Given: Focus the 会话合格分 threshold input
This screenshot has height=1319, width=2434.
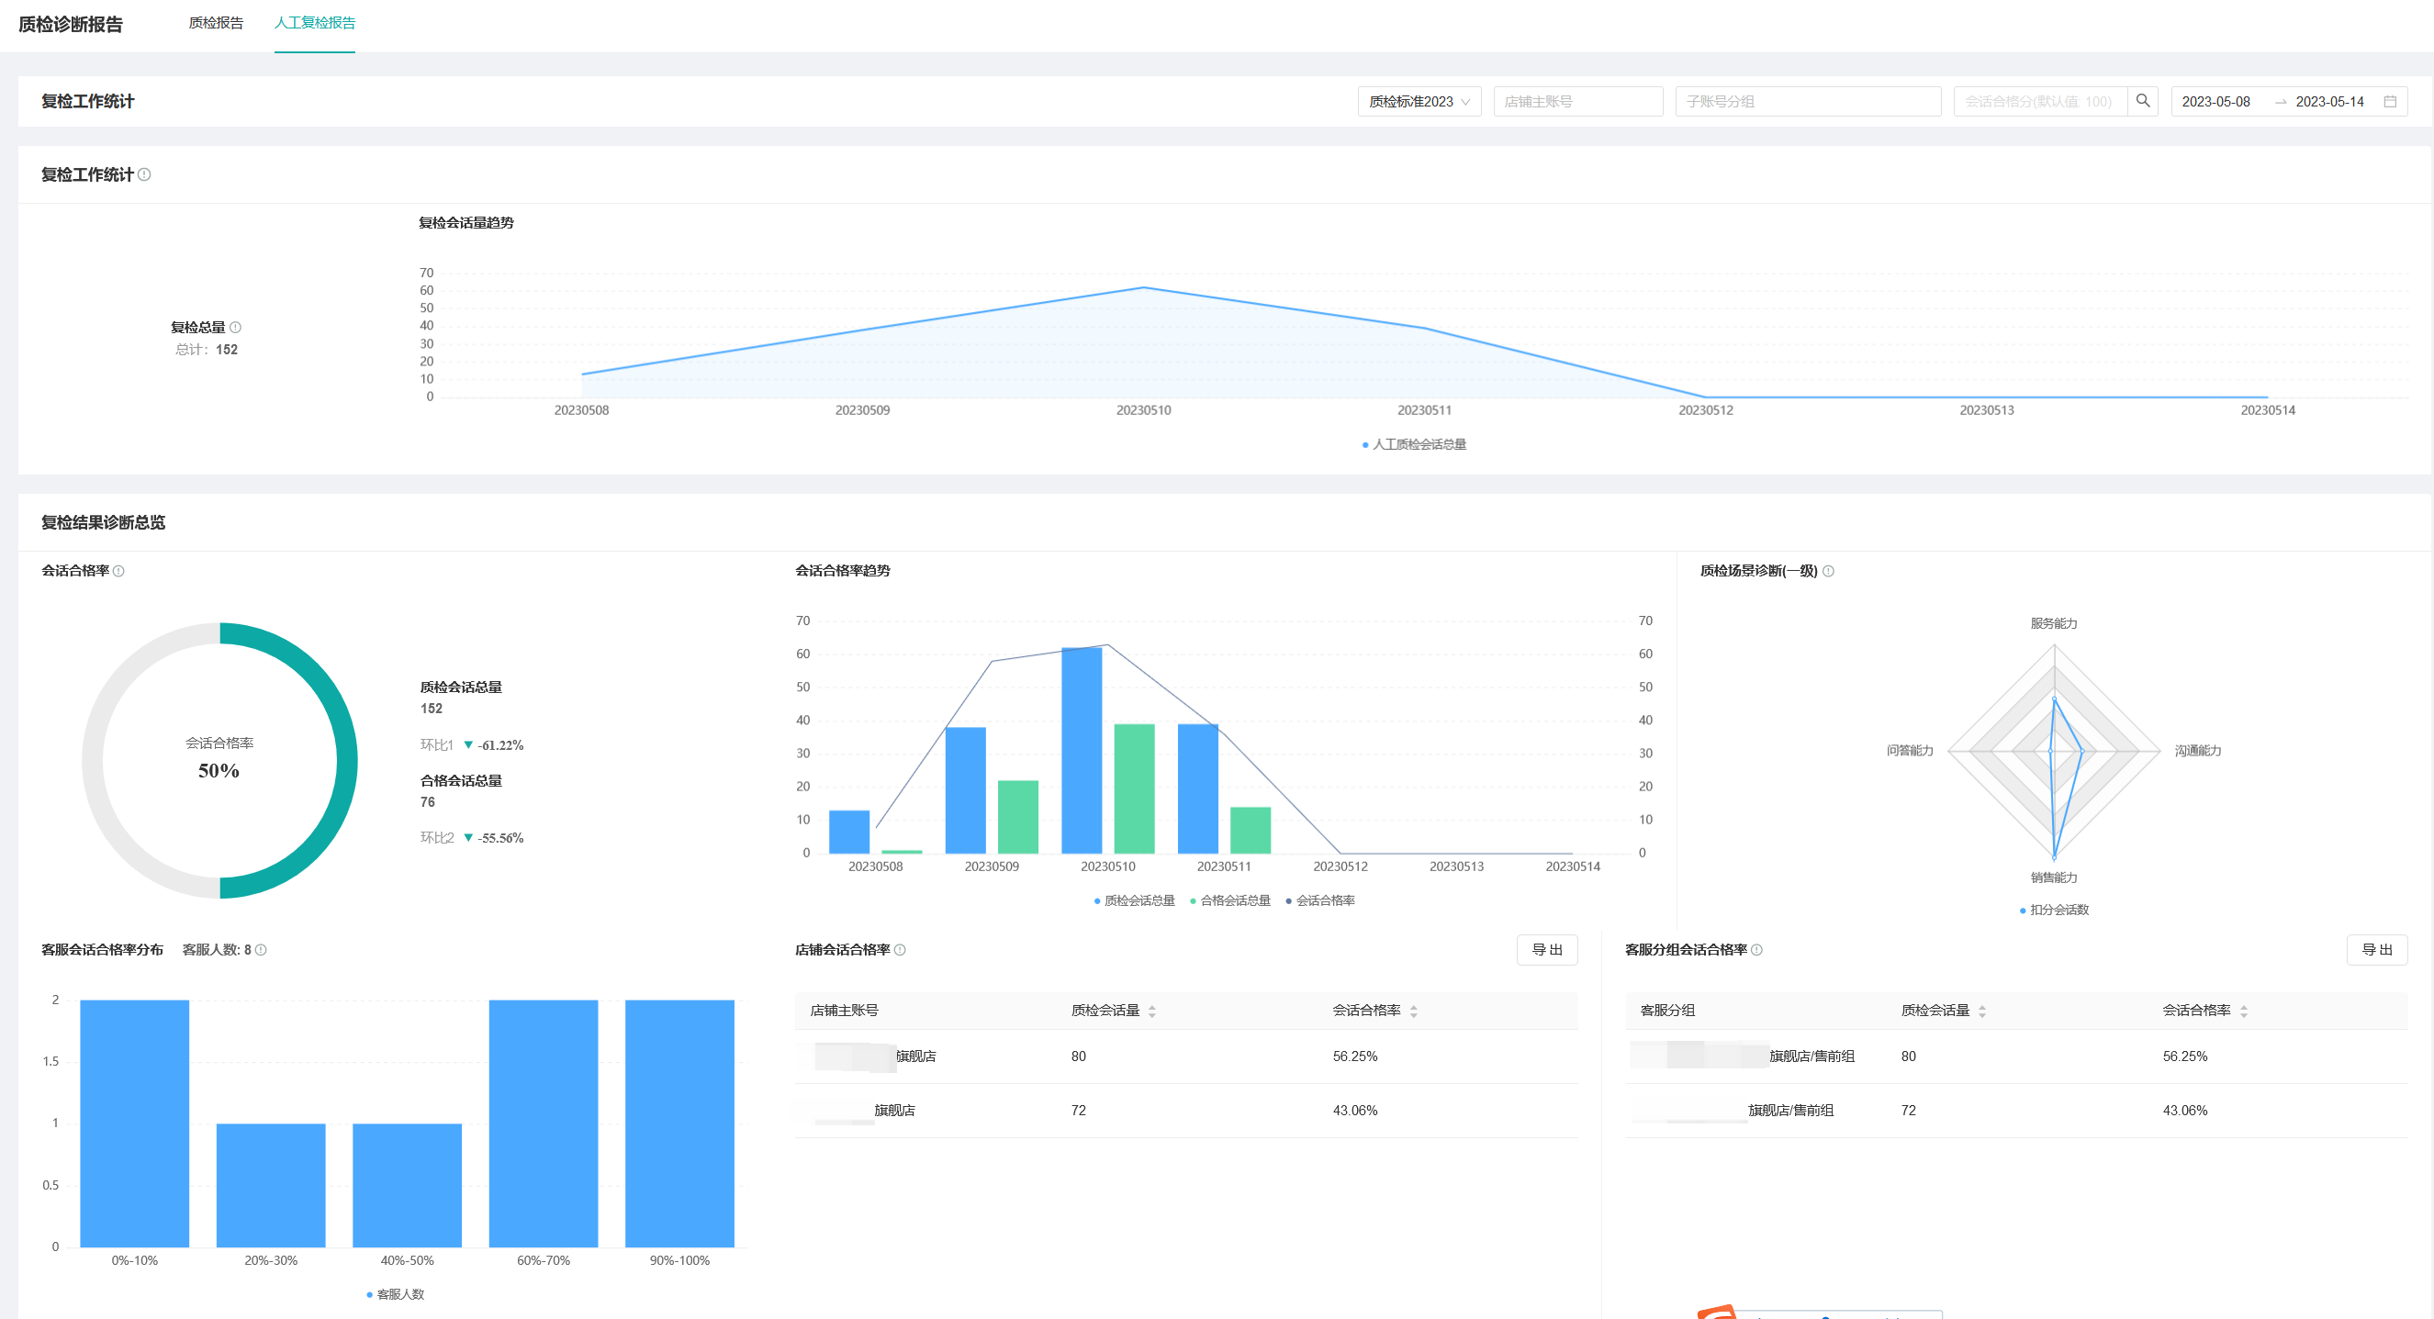Looking at the screenshot, I should [x=2039, y=101].
